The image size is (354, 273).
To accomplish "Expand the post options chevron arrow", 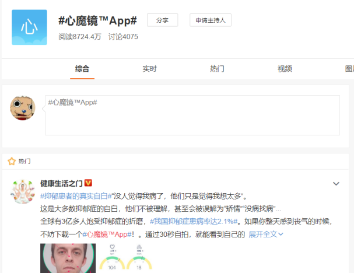I will (336, 184).
